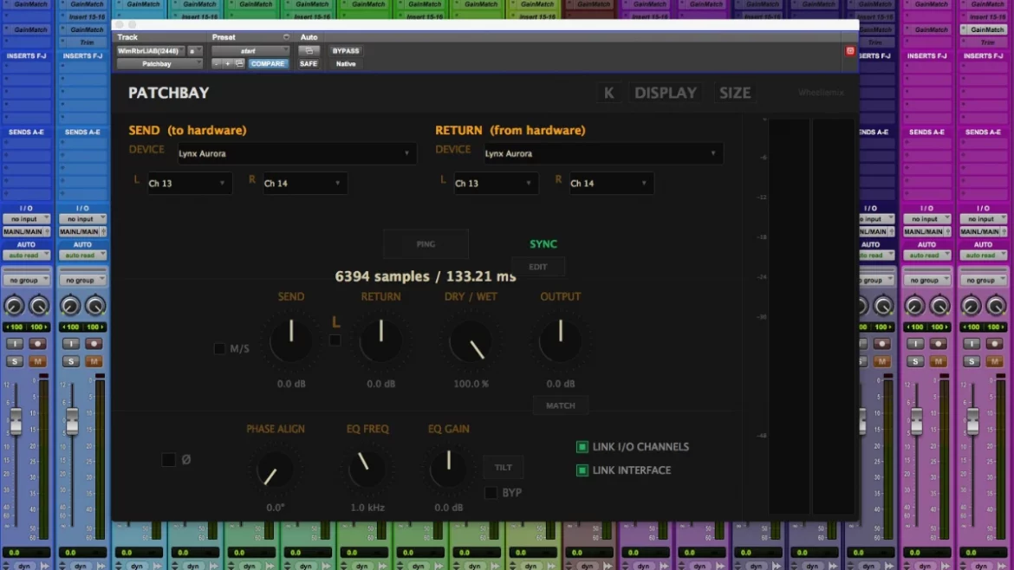The height and width of the screenshot is (570, 1014).
Task: Open the preset 'start' librarian dropdown
Action: tap(251, 50)
